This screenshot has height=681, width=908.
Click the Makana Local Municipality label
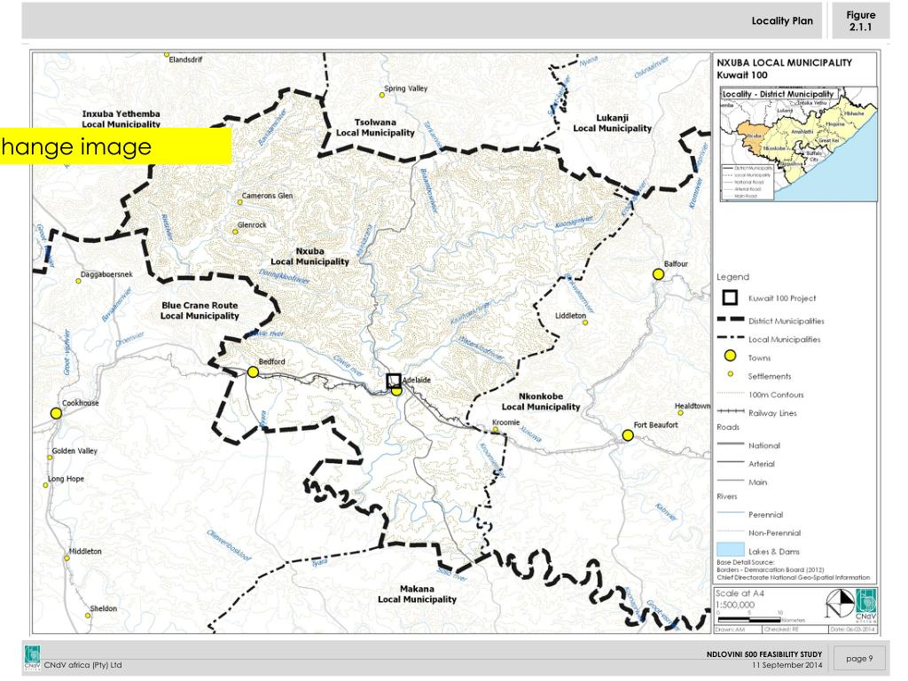click(x=417, y=594)
